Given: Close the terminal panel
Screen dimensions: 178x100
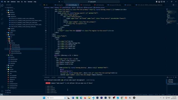Looking at the screenshot, I should click(176, 77).
